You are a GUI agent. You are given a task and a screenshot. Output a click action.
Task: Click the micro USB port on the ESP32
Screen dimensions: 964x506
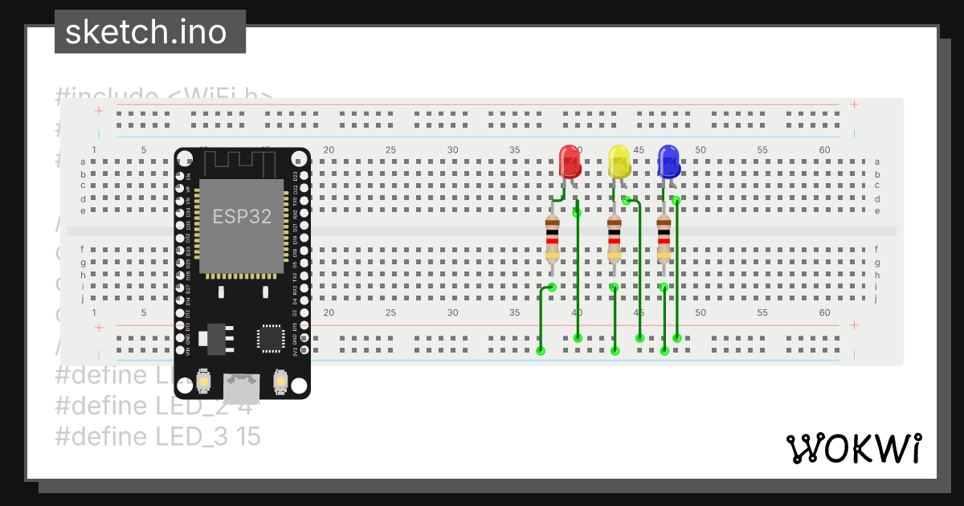242,388
